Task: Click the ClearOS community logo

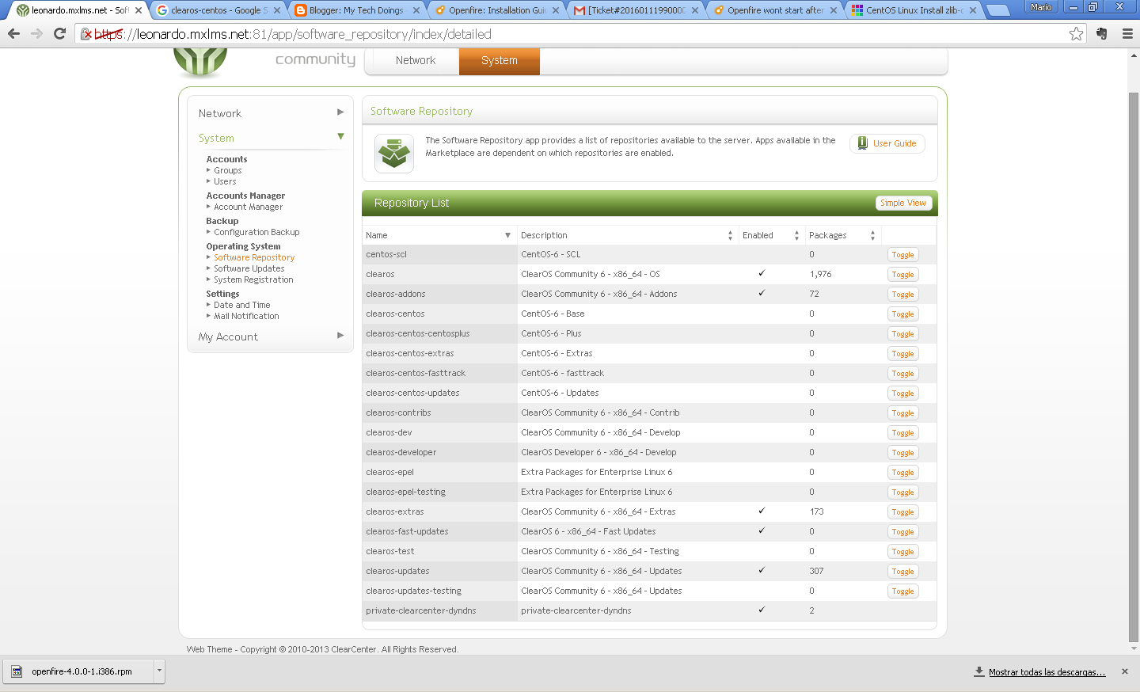Action: click(x=200, y=62)
